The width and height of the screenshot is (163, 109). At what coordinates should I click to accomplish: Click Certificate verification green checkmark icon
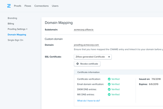pyautogui.click(x=109, y=79)
